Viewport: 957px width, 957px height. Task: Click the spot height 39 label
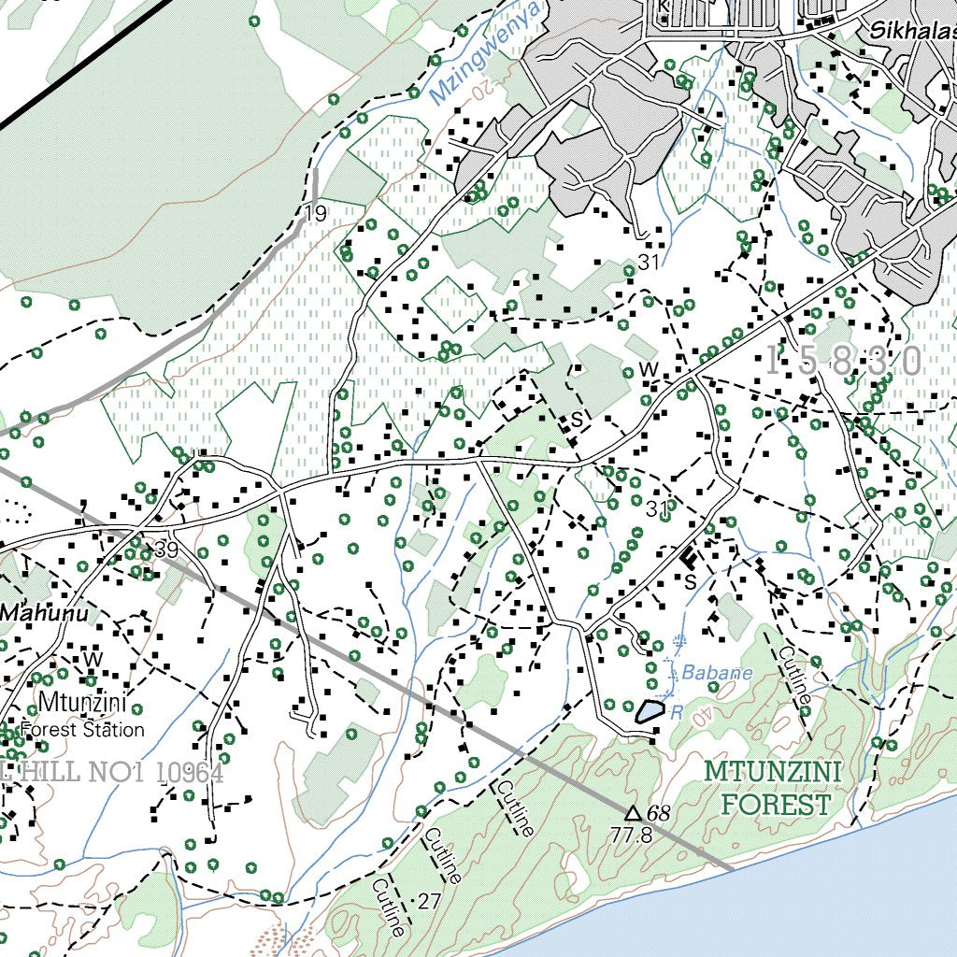tap(166, 550)
